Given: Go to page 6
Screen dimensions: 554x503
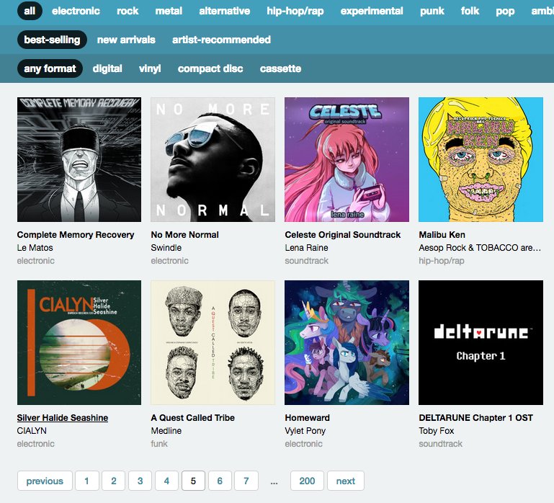Looking at the screenshot, I should coord(220,481).
